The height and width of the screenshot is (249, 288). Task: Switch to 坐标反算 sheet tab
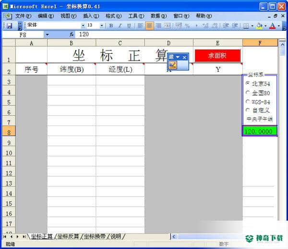point(68,237)
